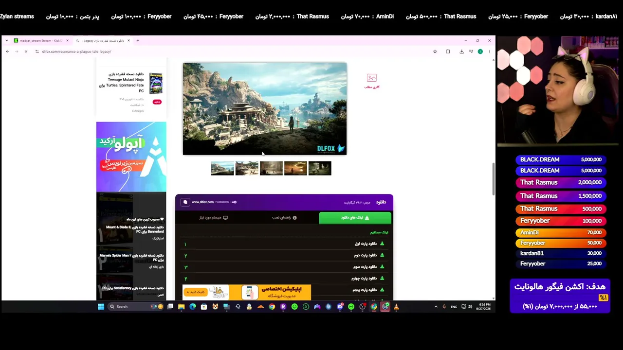Open the browser downloads icon
Screen dimensions: 623x350
coord(461,52)
